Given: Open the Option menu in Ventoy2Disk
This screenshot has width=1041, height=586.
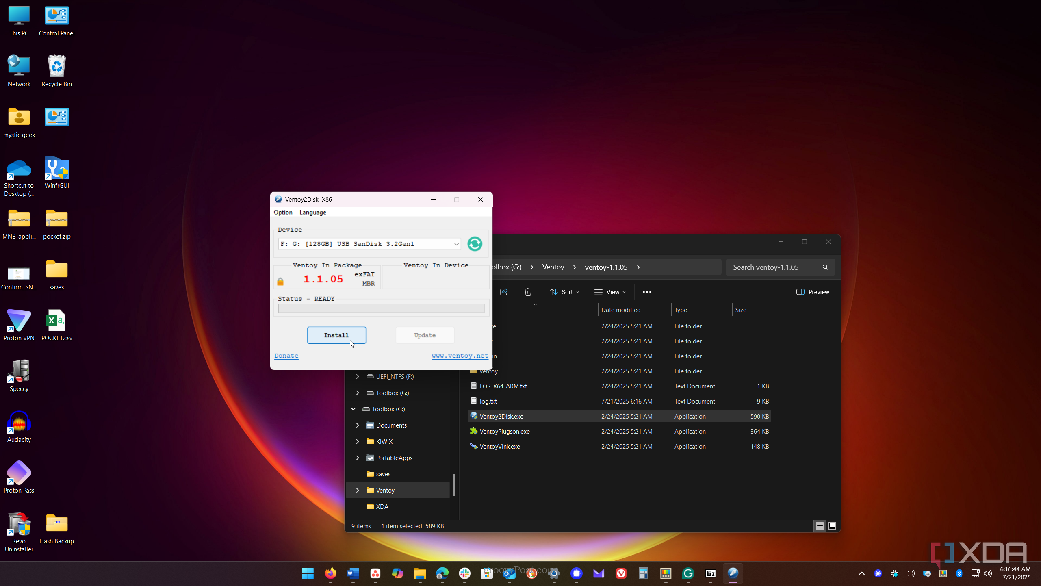Looking at the screenshot, I should pyautogui.click(x=283, y=212).
